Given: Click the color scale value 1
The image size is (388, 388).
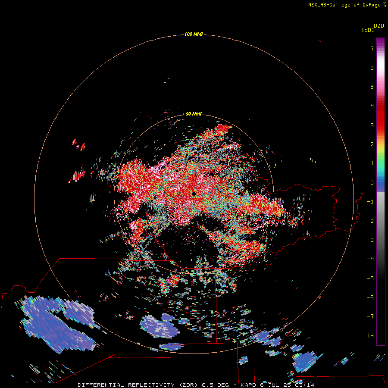Looking at the screenshot, I should coord(372,163).
